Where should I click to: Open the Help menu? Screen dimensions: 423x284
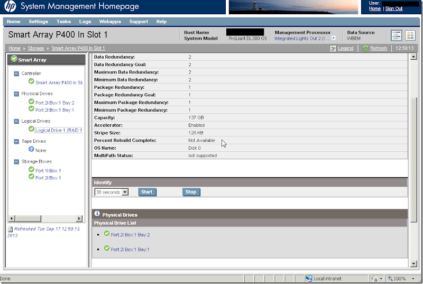[161, 22]
